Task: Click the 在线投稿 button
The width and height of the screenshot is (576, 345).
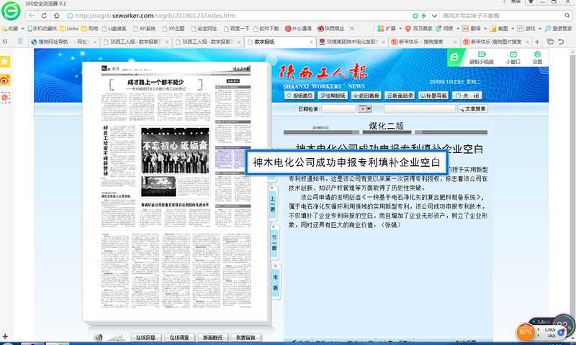Action: [146, 337]
